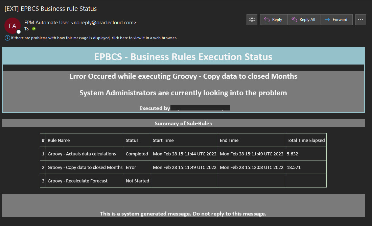The image size is (372, 226).
Task: Click the 'EPBCS - Business Rules Execution Status' heading
Action: (183, 57)
